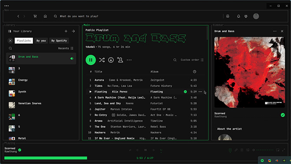Collapse Your Library with the library icon
Screen dimensions: 291x164
coord(10,31)
